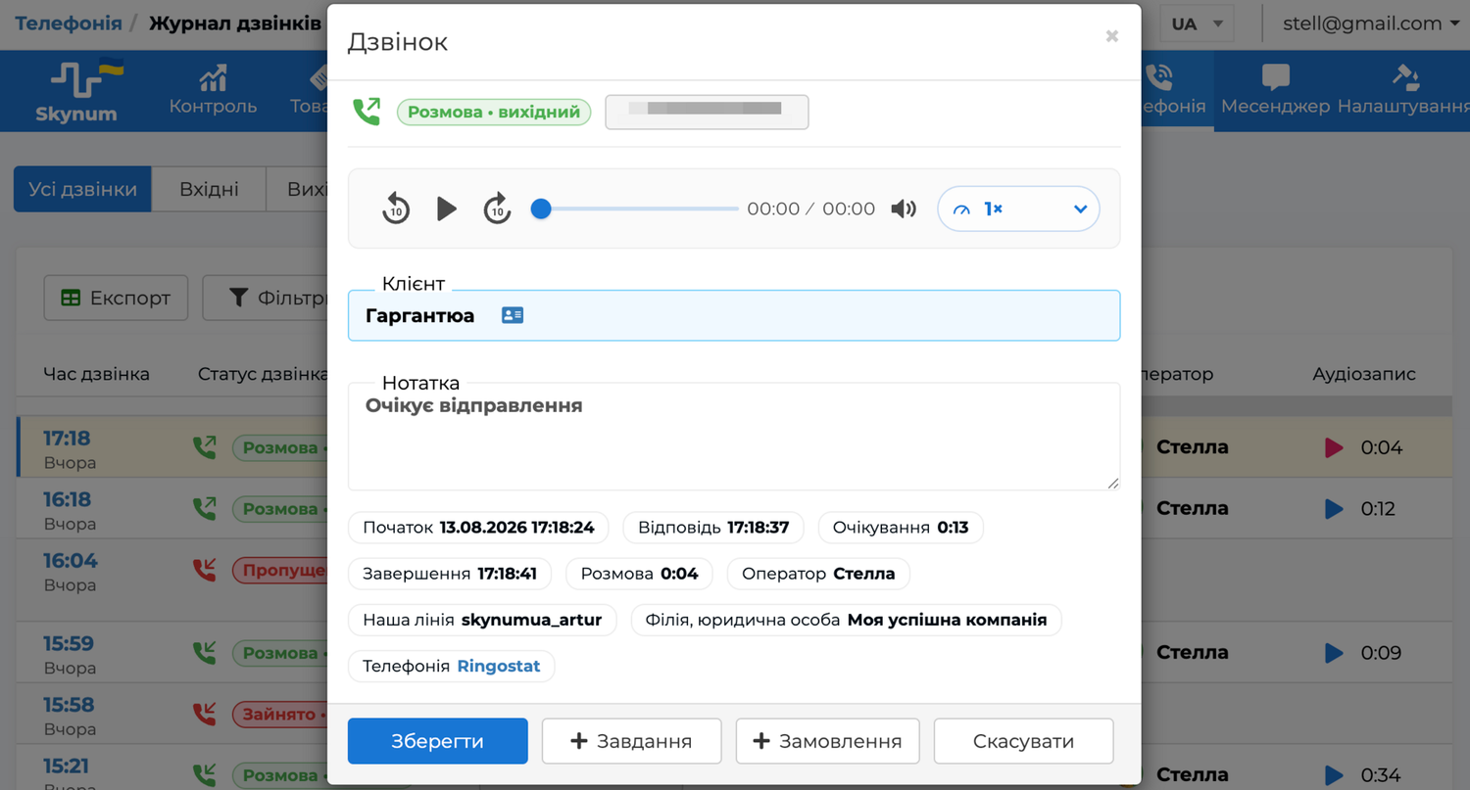The width and height of the screenshot is (1470, 790).
Task: Click the missed call icon in 16:04 row
Action: coord(205,570)
